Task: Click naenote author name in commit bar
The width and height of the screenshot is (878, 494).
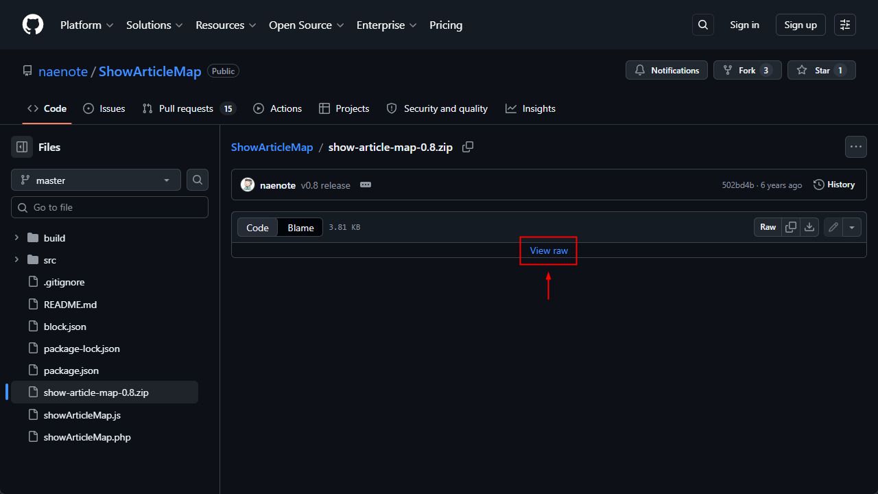Action: (278, 185)
